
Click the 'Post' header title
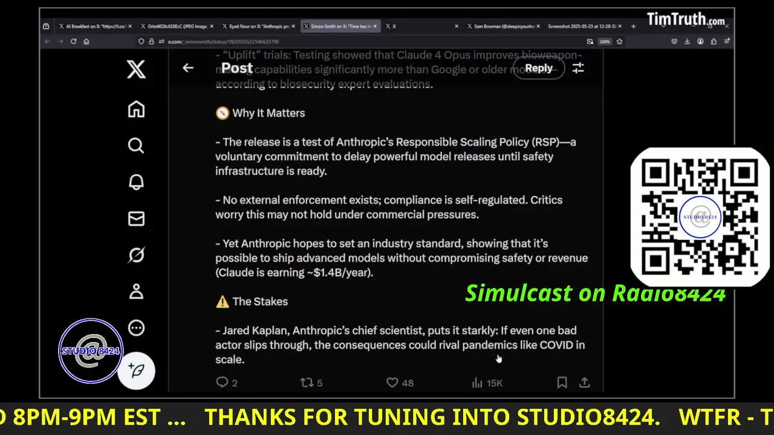236,68
